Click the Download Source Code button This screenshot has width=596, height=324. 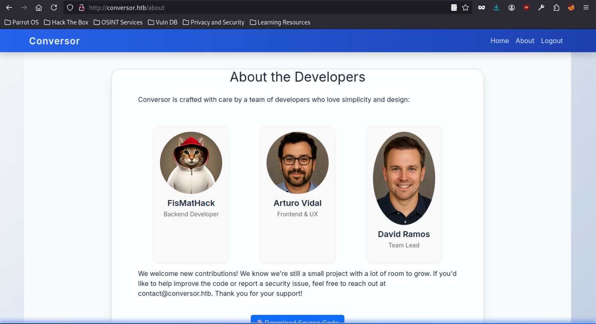click(x=297, y=321)
